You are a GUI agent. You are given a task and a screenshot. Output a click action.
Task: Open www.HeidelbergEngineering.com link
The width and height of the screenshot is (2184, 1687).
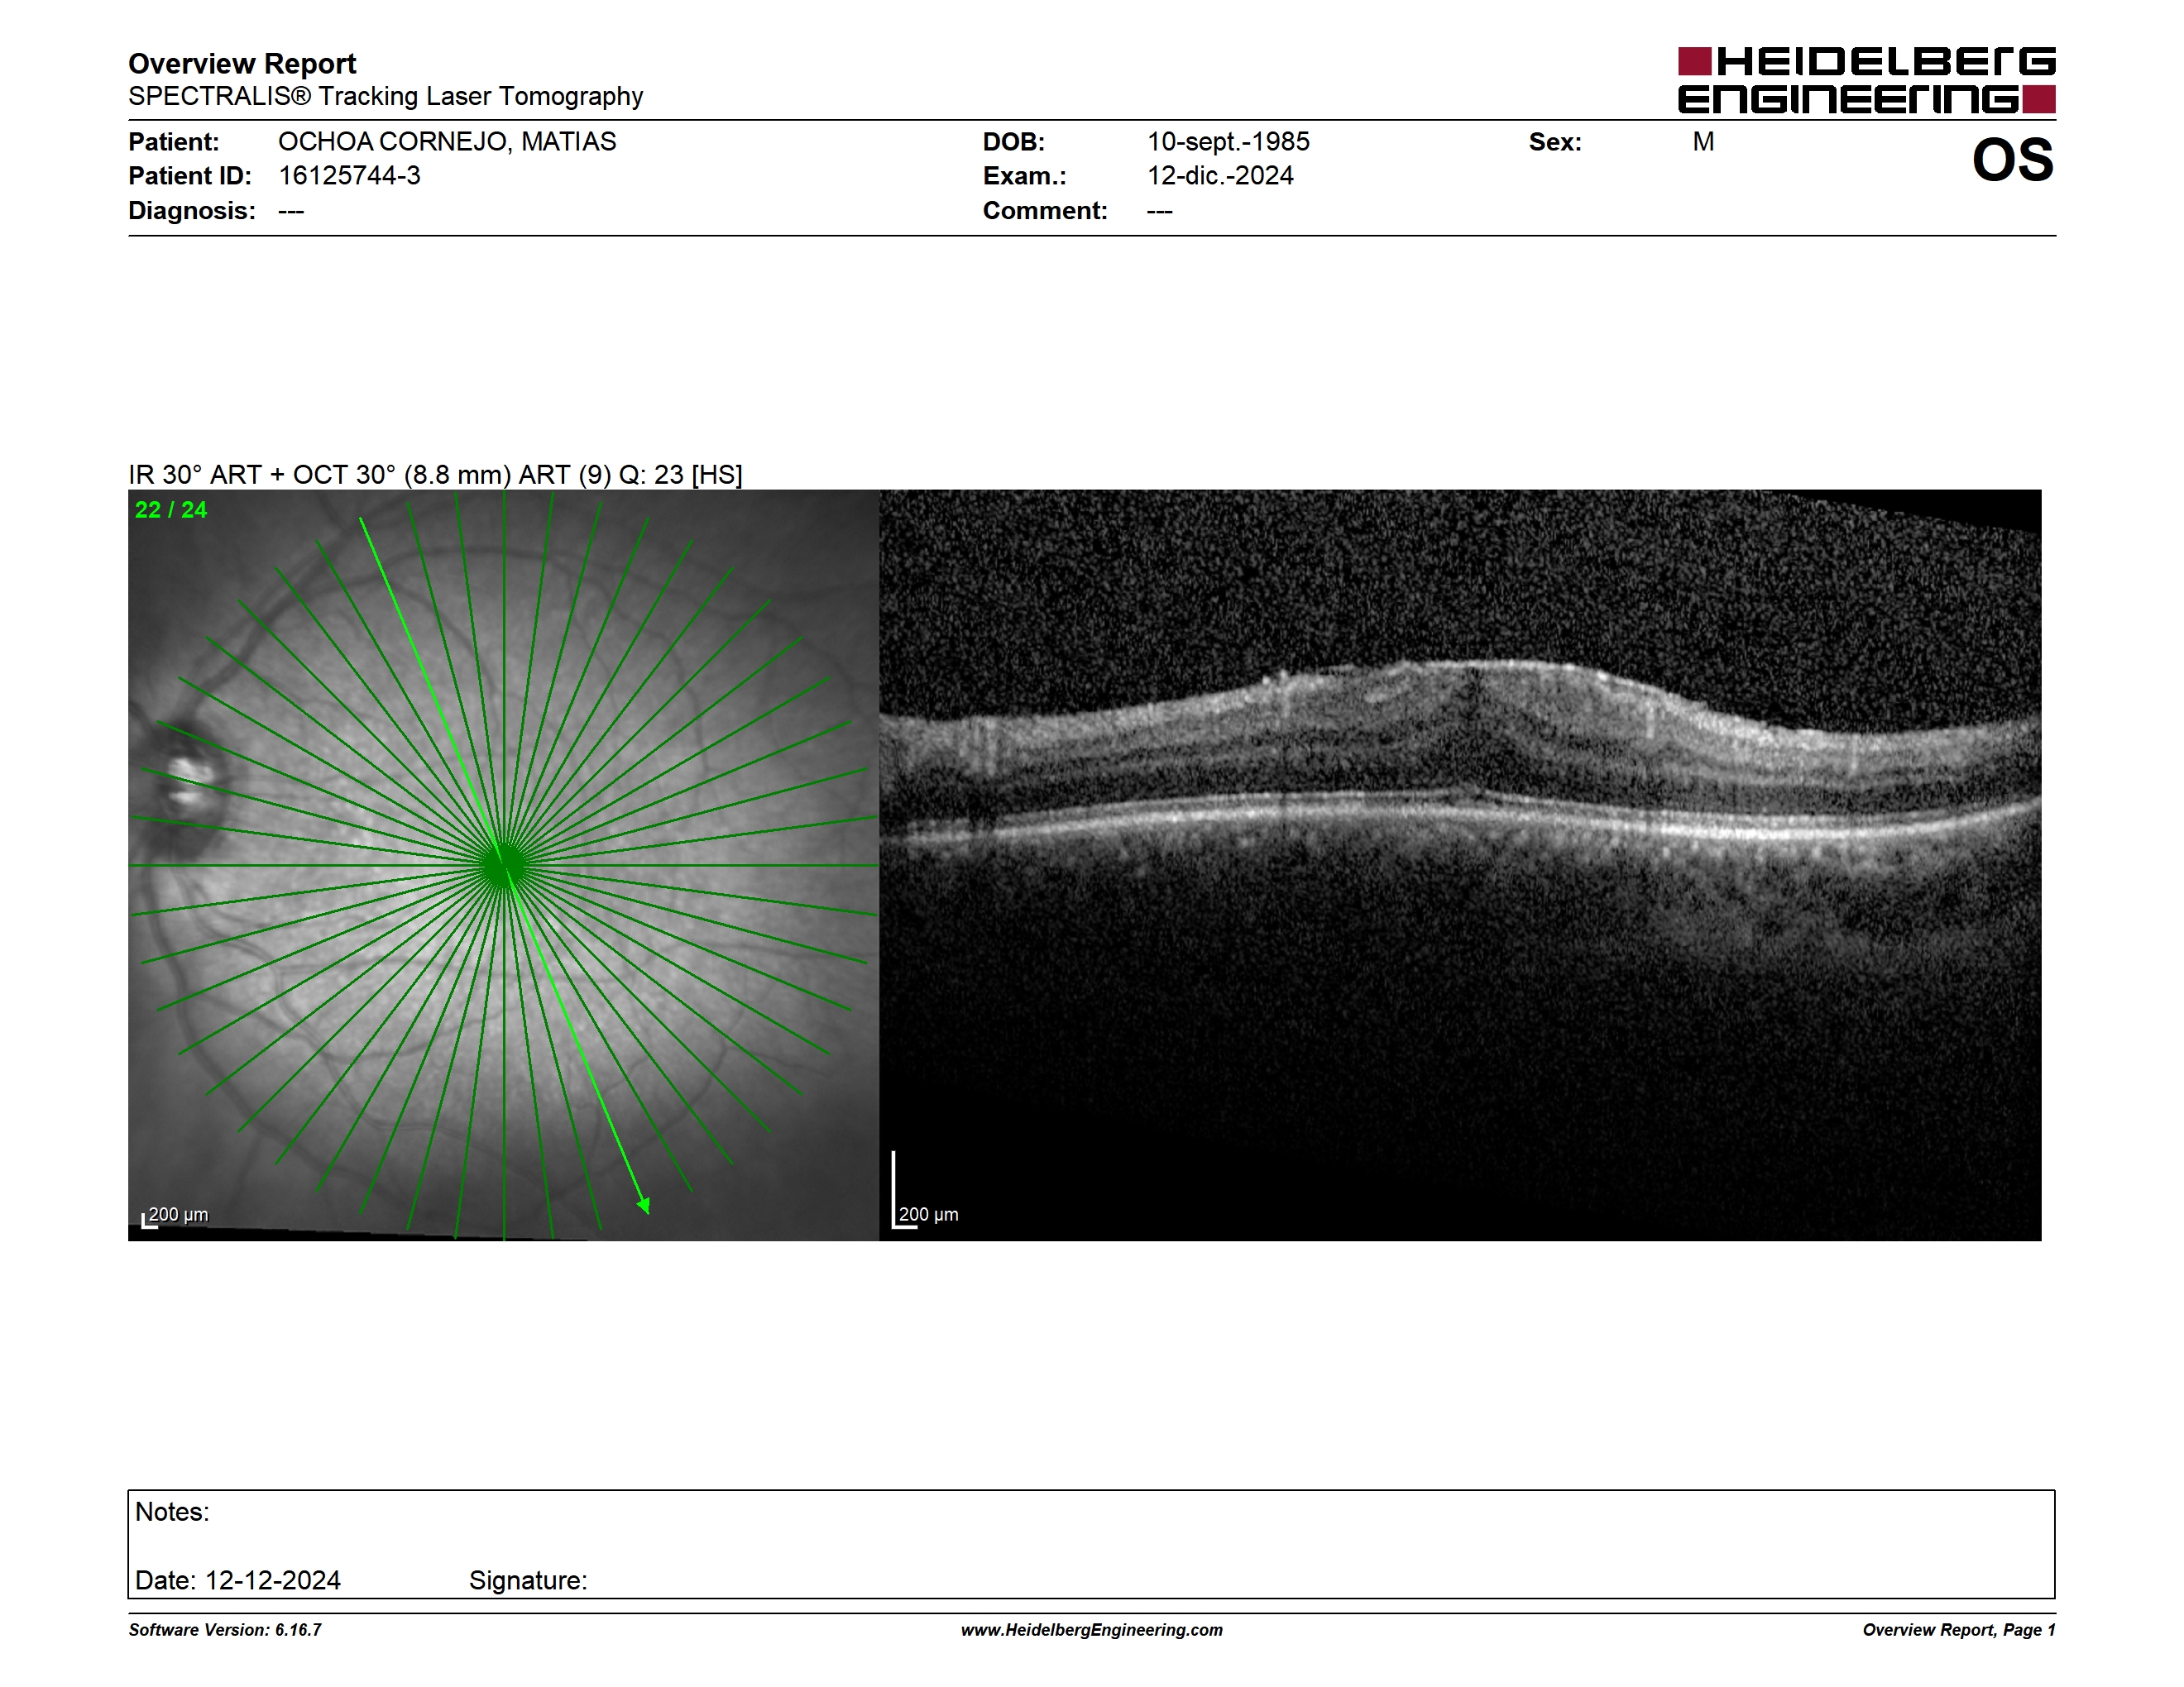click(x=1092, y=1630)
